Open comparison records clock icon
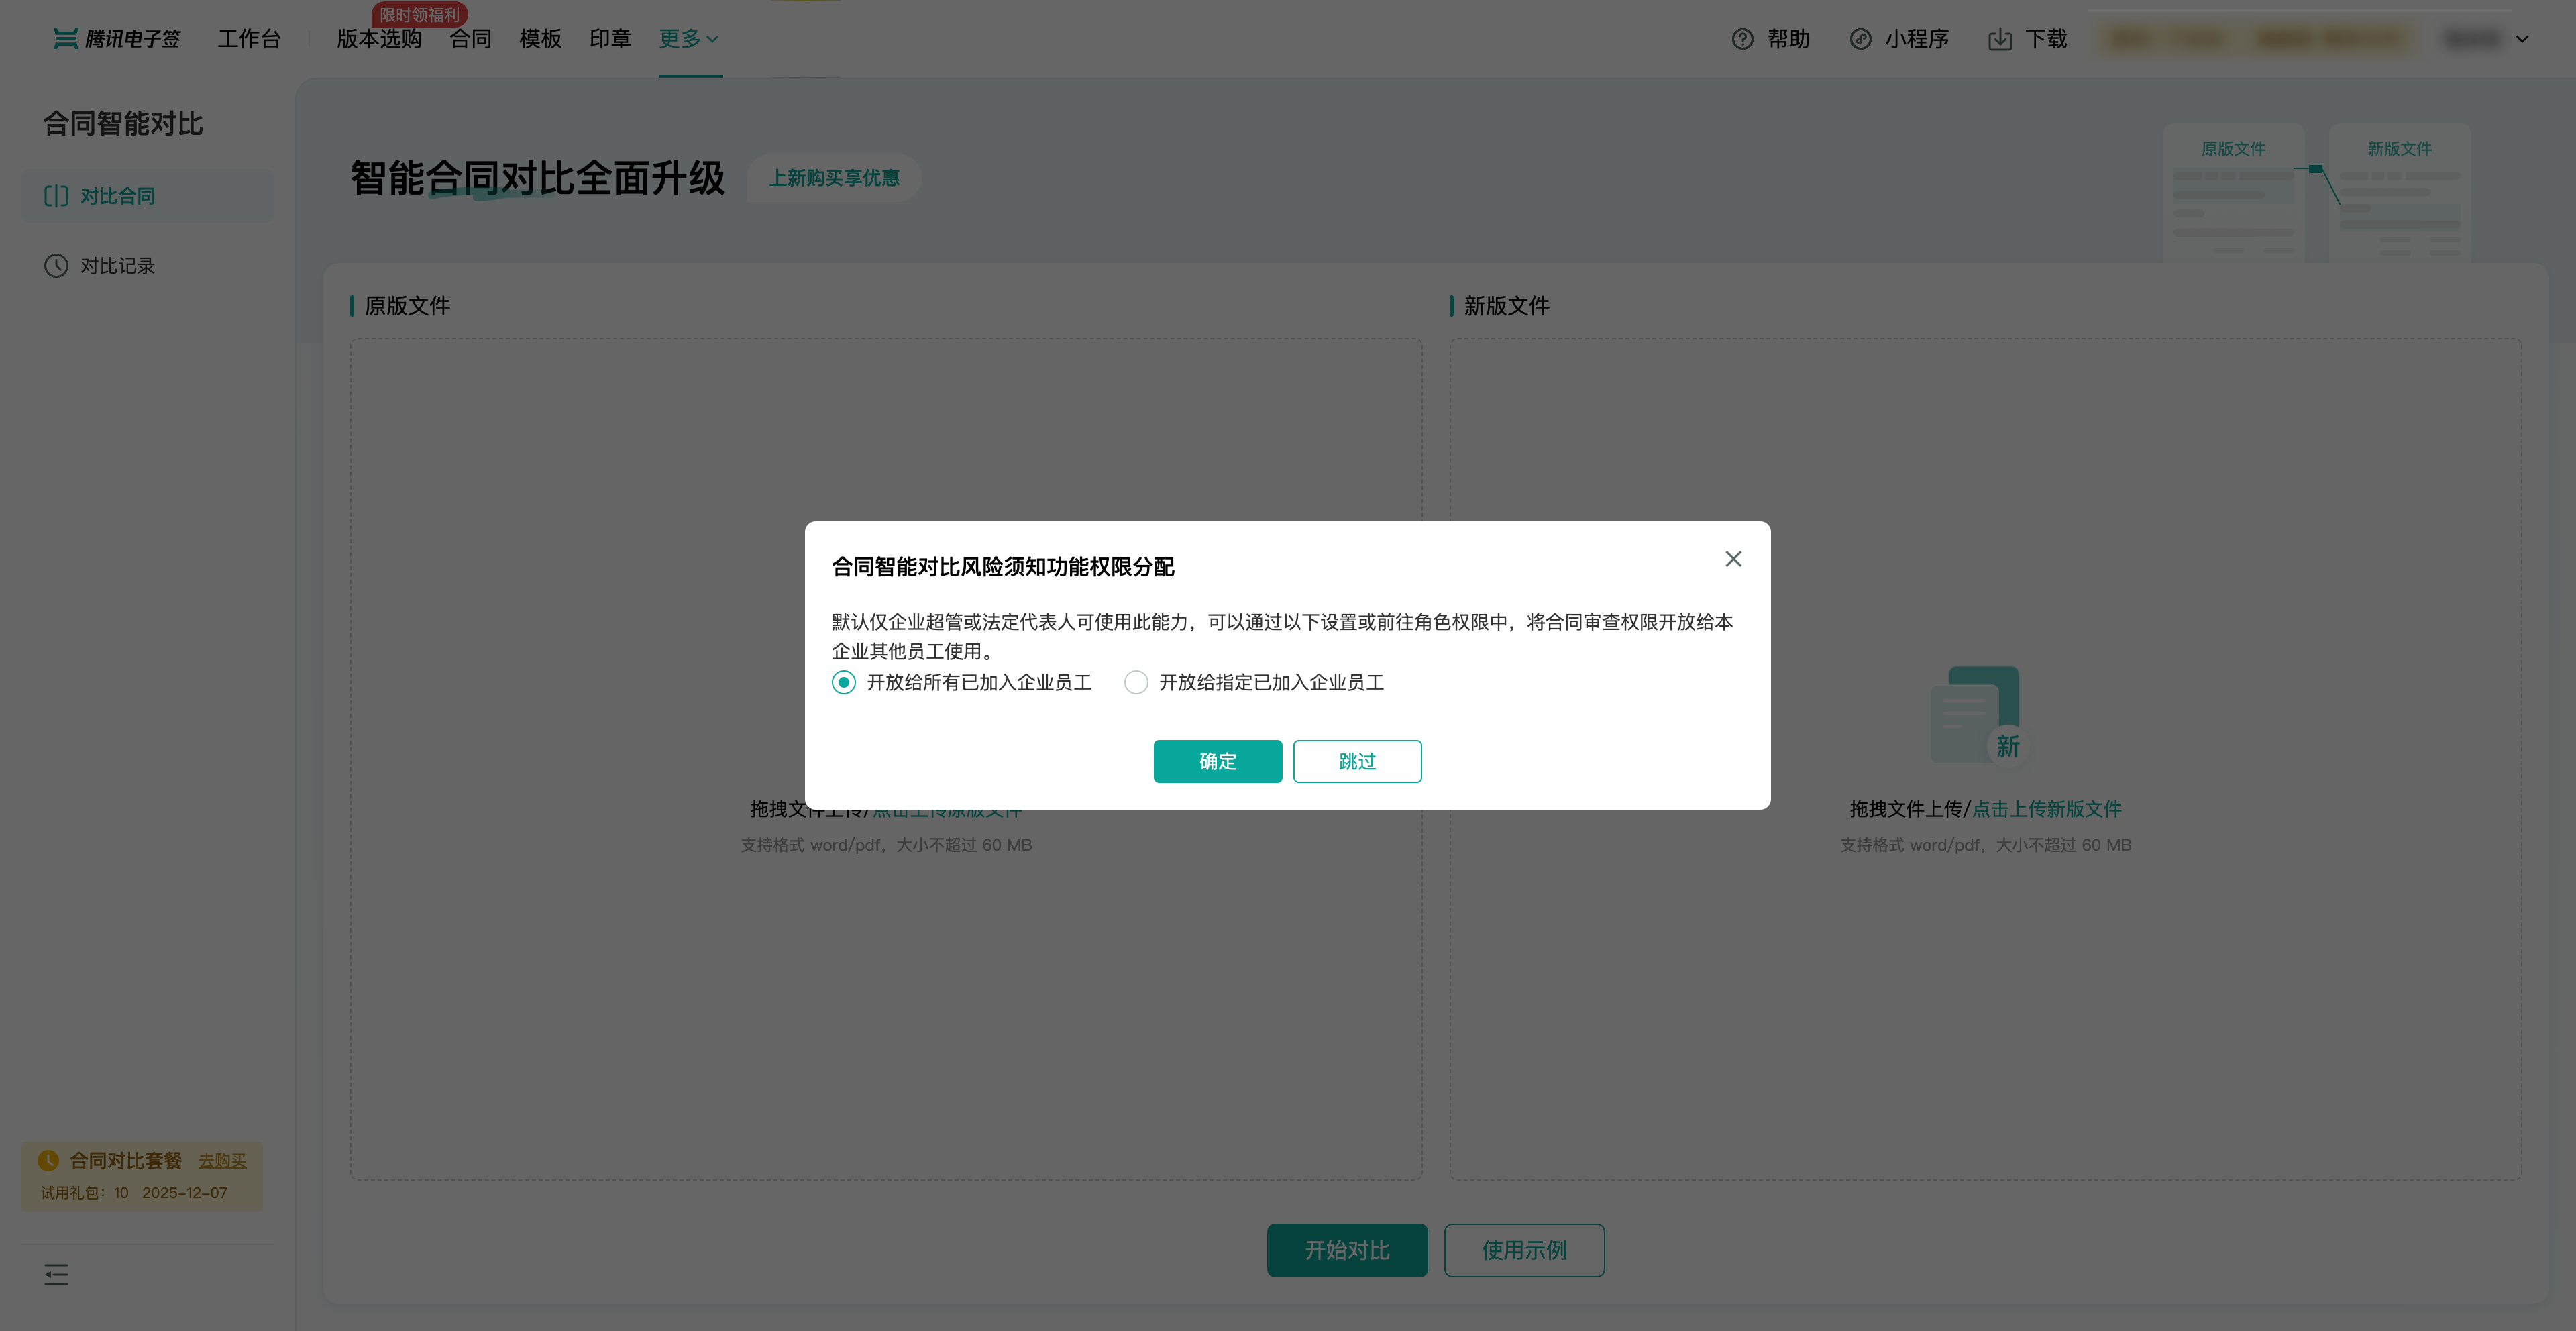Viewport: 2576px width, 1331px height. (56, 266)
